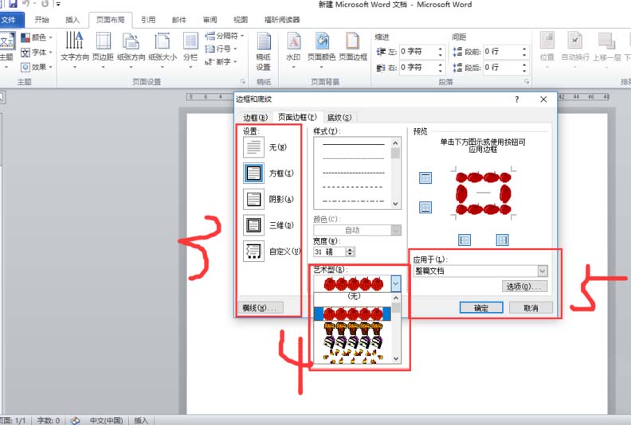
Task: Open the 分隔符 breaks menu
Action: (225, 36)
